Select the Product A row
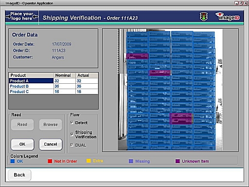 (53, 81)
